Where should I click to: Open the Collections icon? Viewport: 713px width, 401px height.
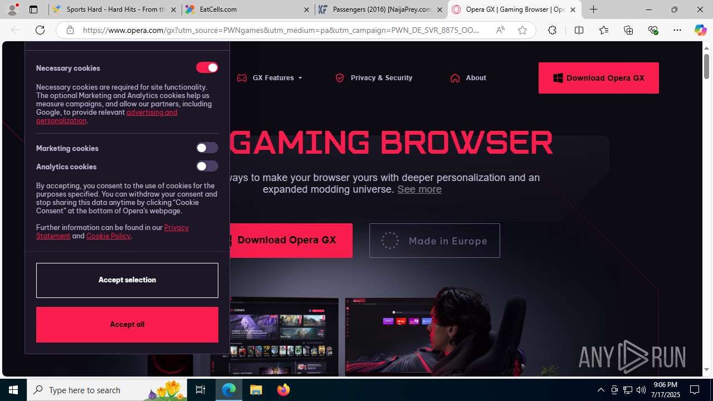[x=628, y=30]
